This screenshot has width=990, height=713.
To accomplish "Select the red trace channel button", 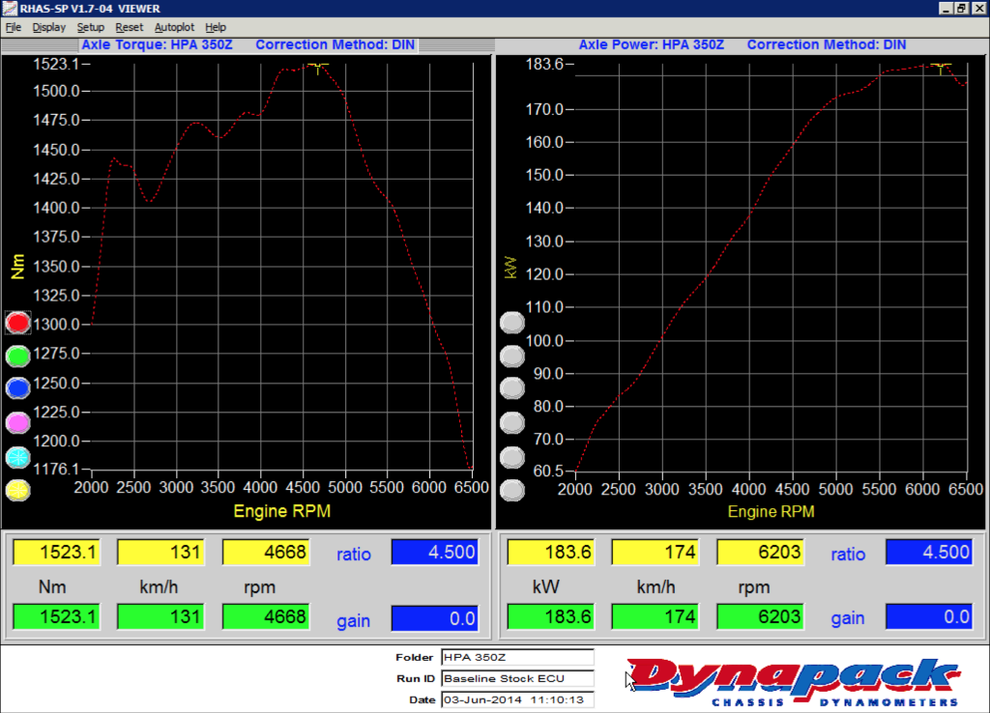I will [x=17, y=323].
